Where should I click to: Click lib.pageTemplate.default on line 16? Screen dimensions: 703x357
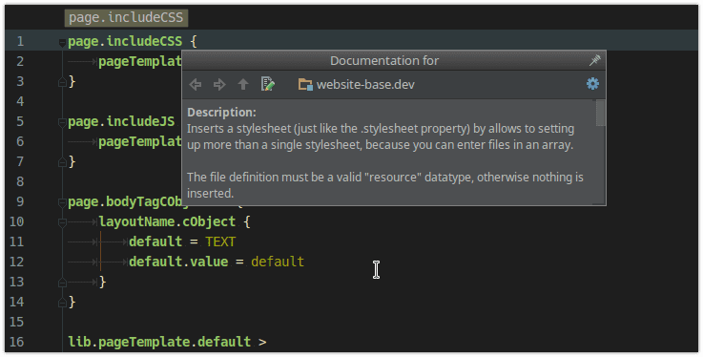coord(159,342)
